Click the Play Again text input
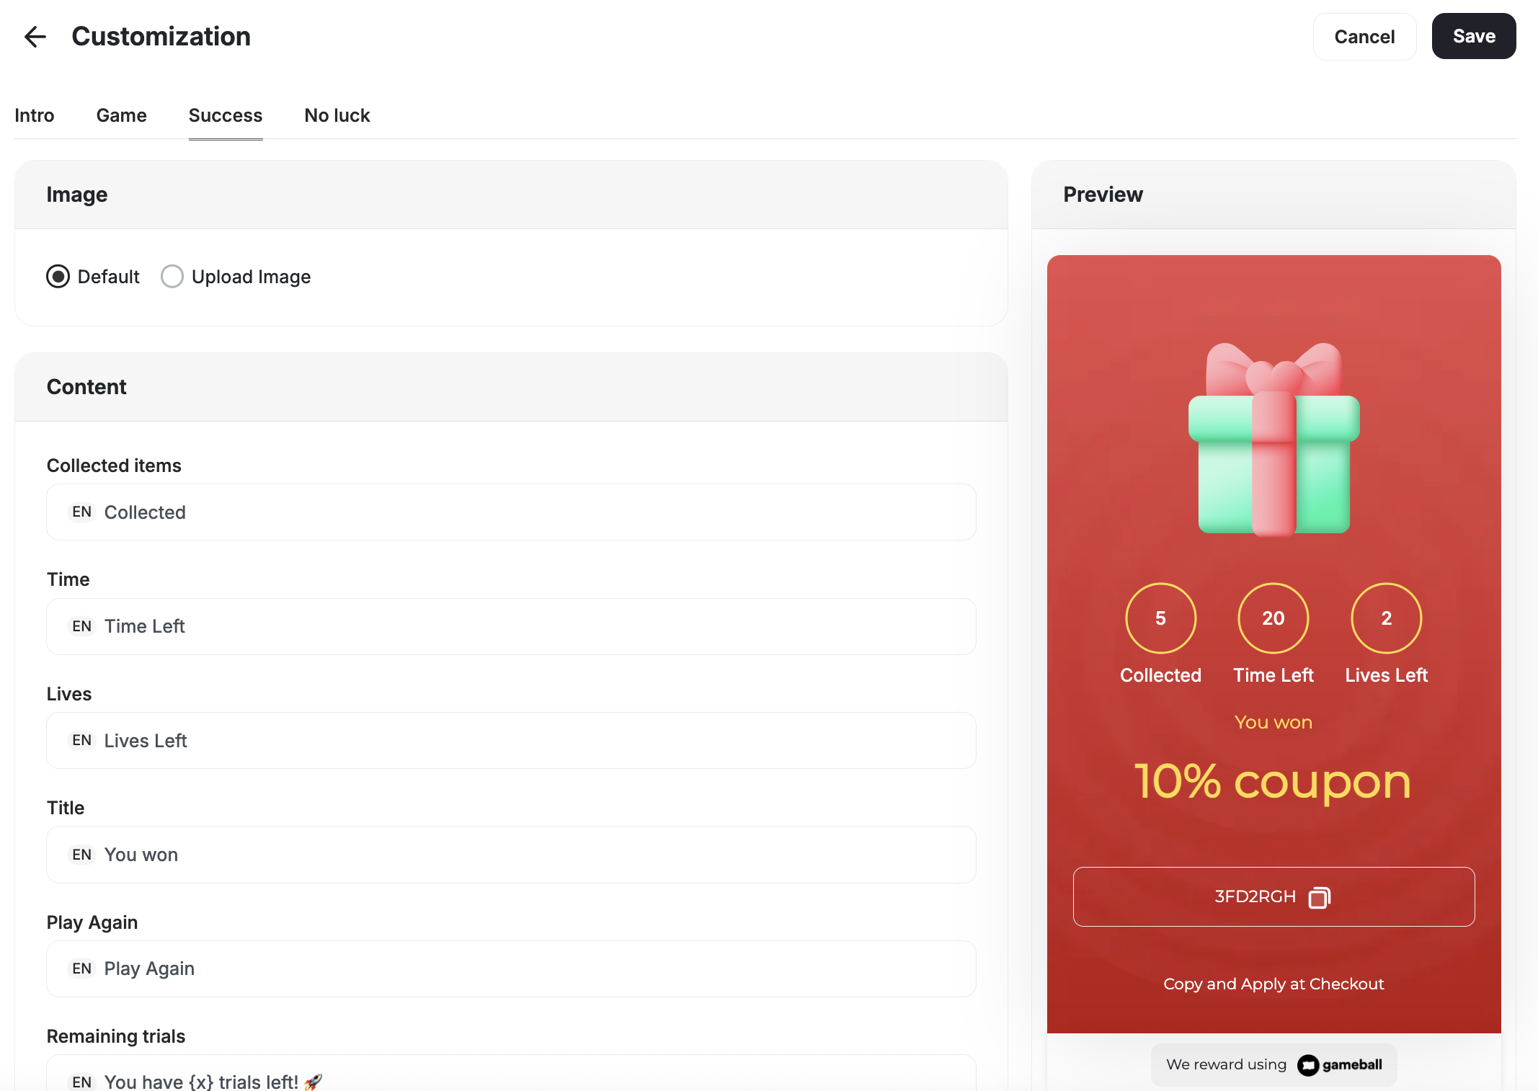Viewport: 1538px width, 1091px height. (510, 968)
